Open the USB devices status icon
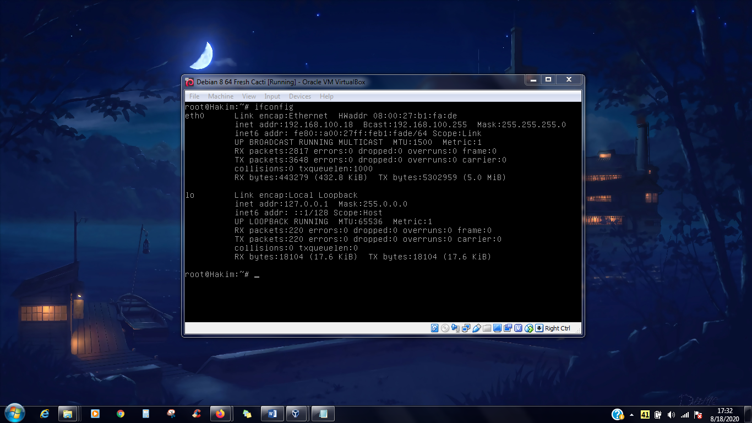The image size is (752, 423). 477,328
